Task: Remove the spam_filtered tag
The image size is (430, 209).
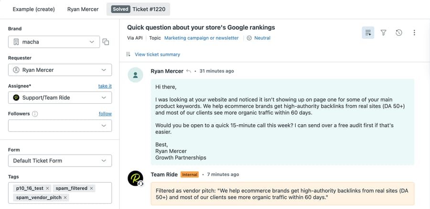Action: point(91,188)
